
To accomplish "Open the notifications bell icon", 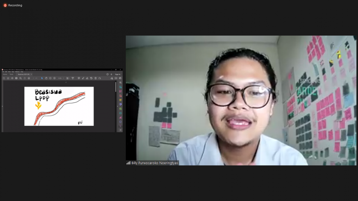I will point(111,74).
